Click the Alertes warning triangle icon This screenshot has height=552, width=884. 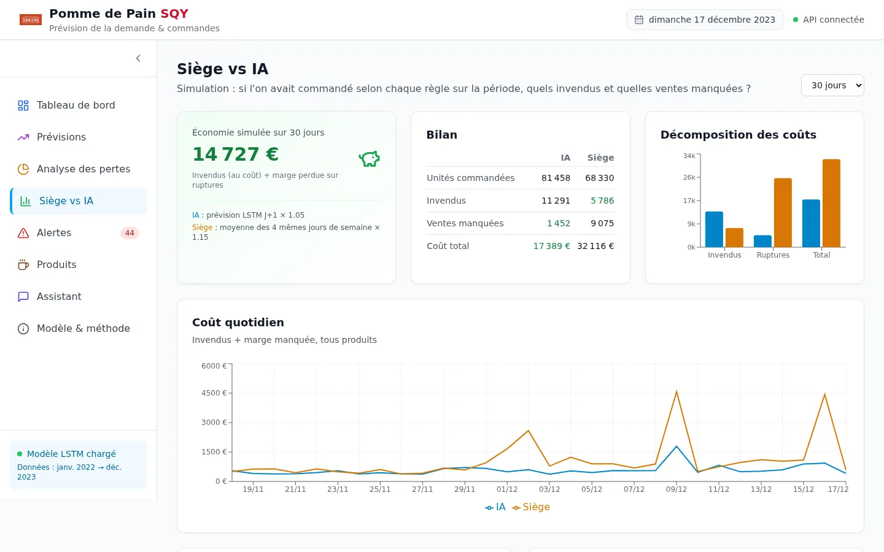23,233
